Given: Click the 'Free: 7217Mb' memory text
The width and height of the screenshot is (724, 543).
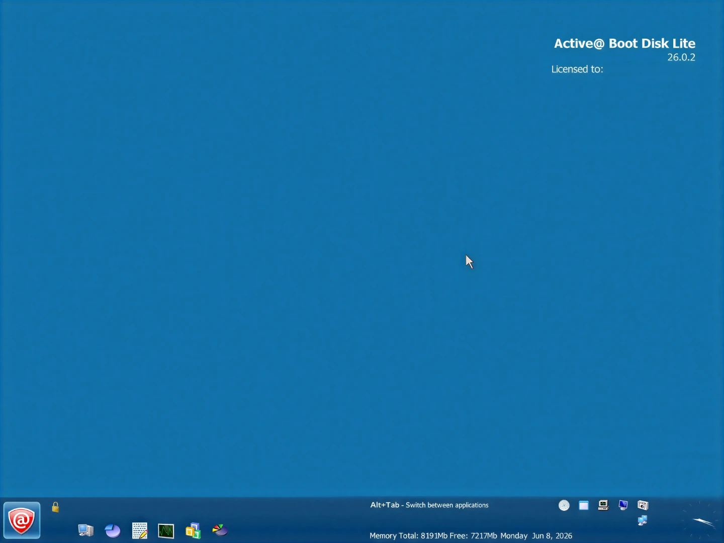Looking at the screenshot, I should (473, 536).
